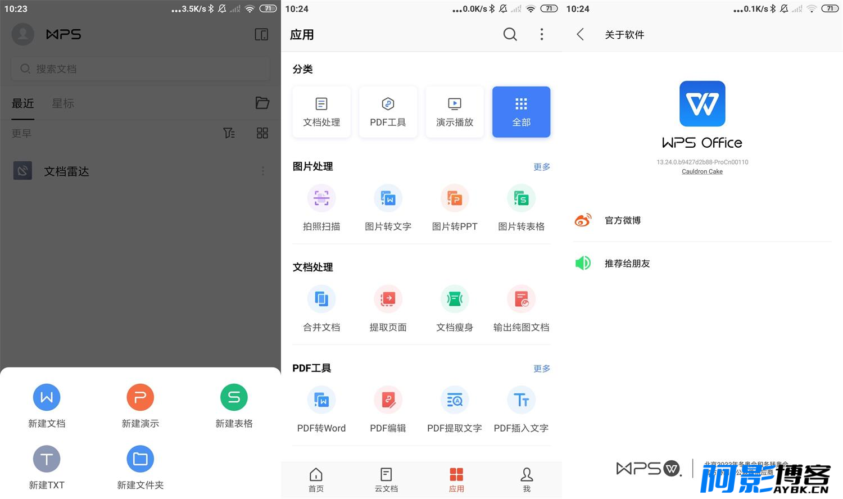Image resolution: width=843 pixels, height=499 pixels.
Task: Create a new presentation with 新建演示
Action: tap(140, 397)
